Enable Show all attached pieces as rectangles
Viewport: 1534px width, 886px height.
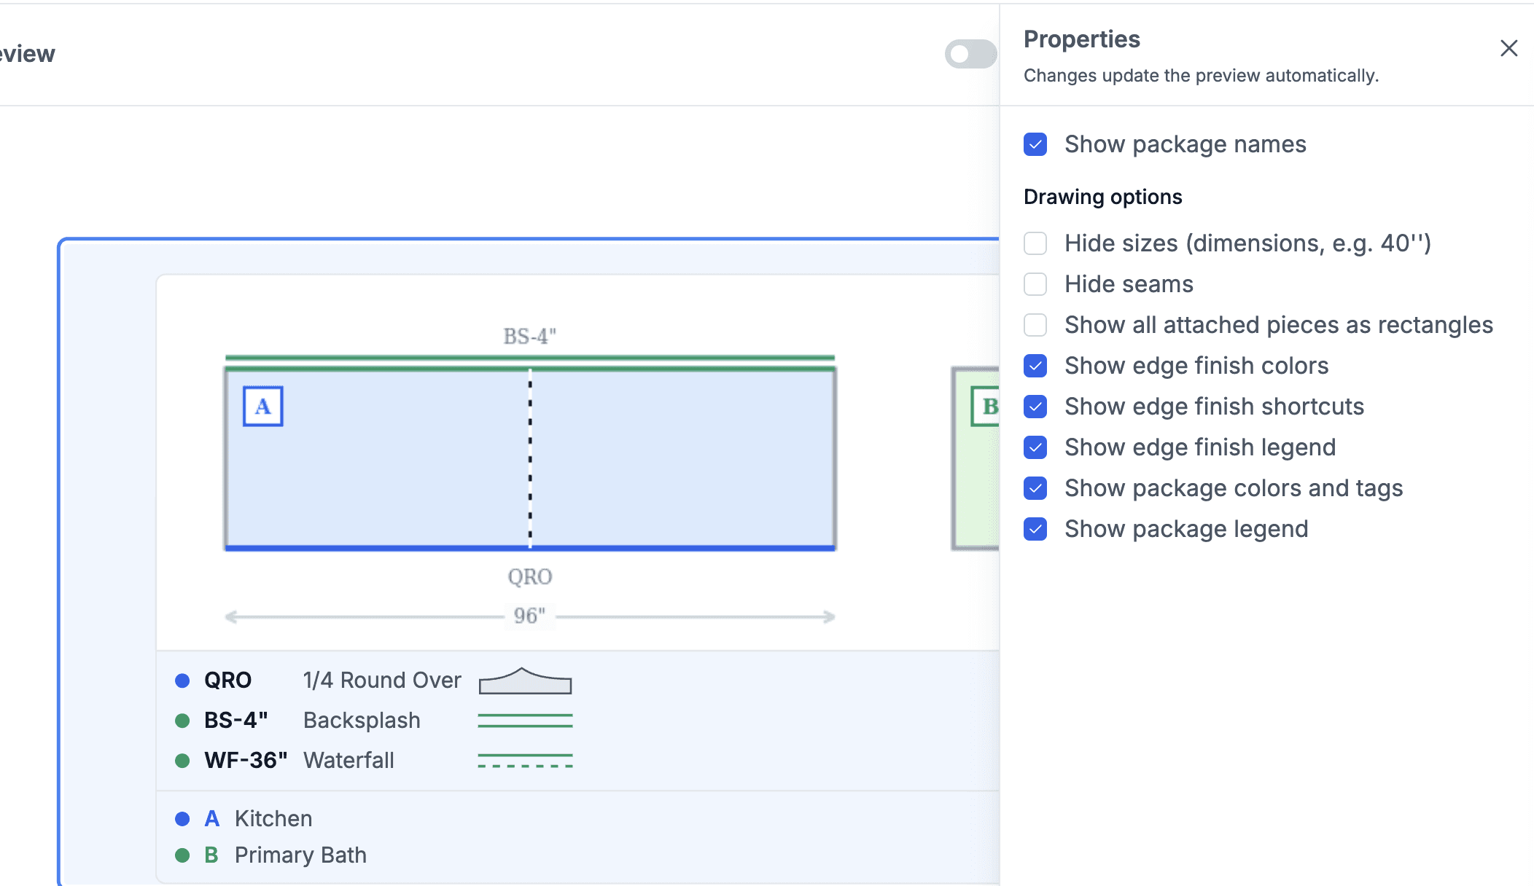1035,325
